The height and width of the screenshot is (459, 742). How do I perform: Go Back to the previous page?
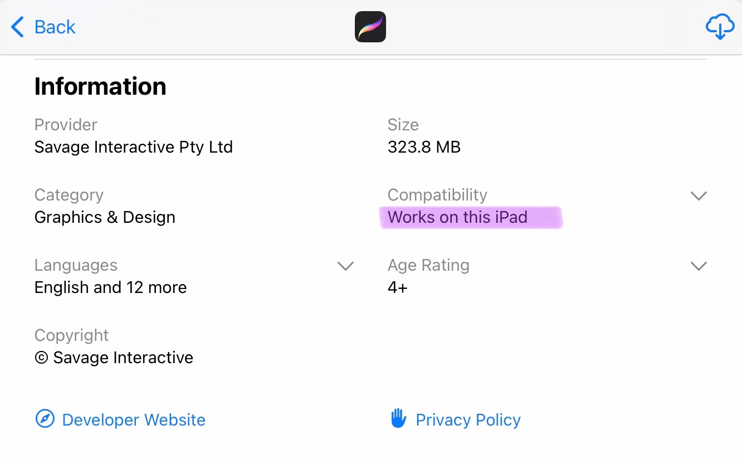click(x=55, y=27)
